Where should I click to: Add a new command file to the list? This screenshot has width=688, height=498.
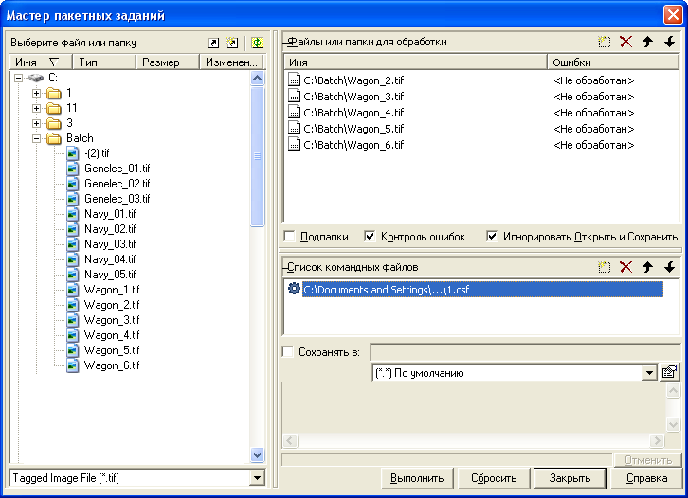coord(604,267)
